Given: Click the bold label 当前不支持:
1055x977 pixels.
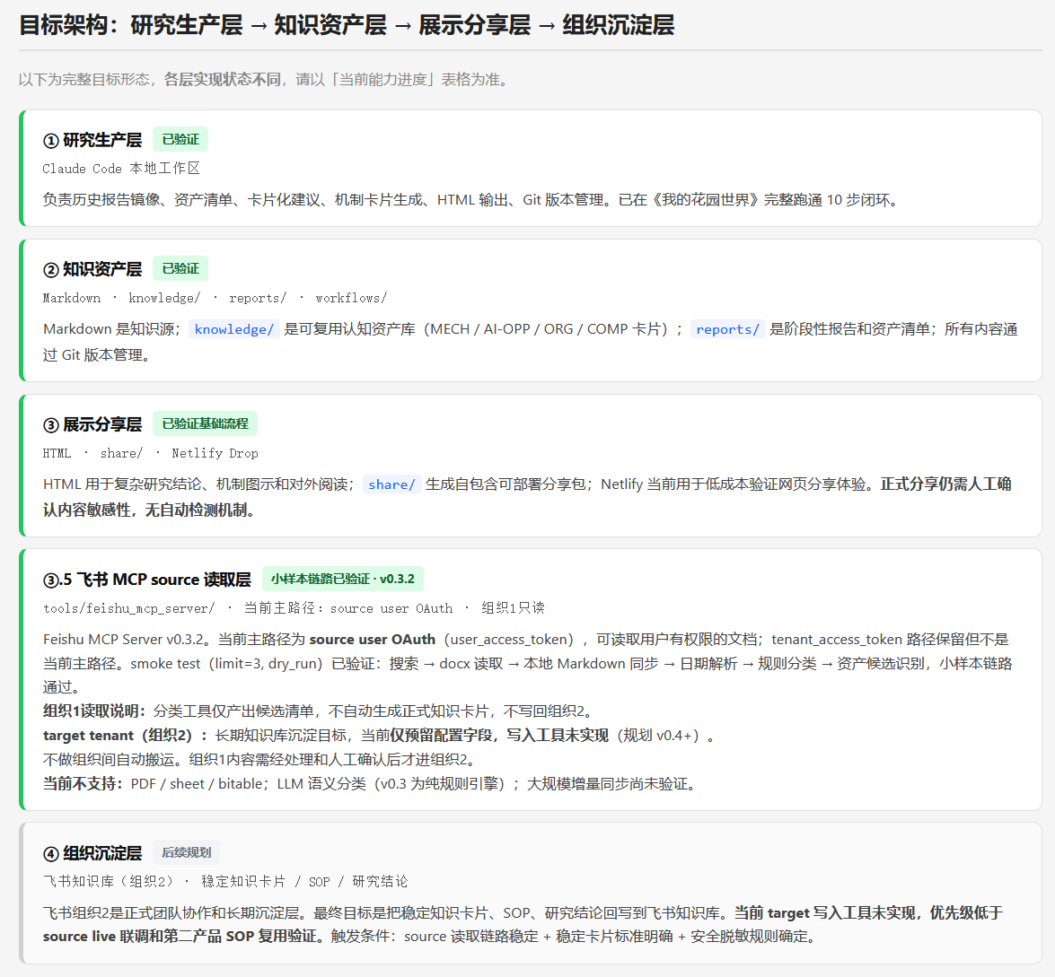Looking at the screenshot, I should tap(84, 783).
